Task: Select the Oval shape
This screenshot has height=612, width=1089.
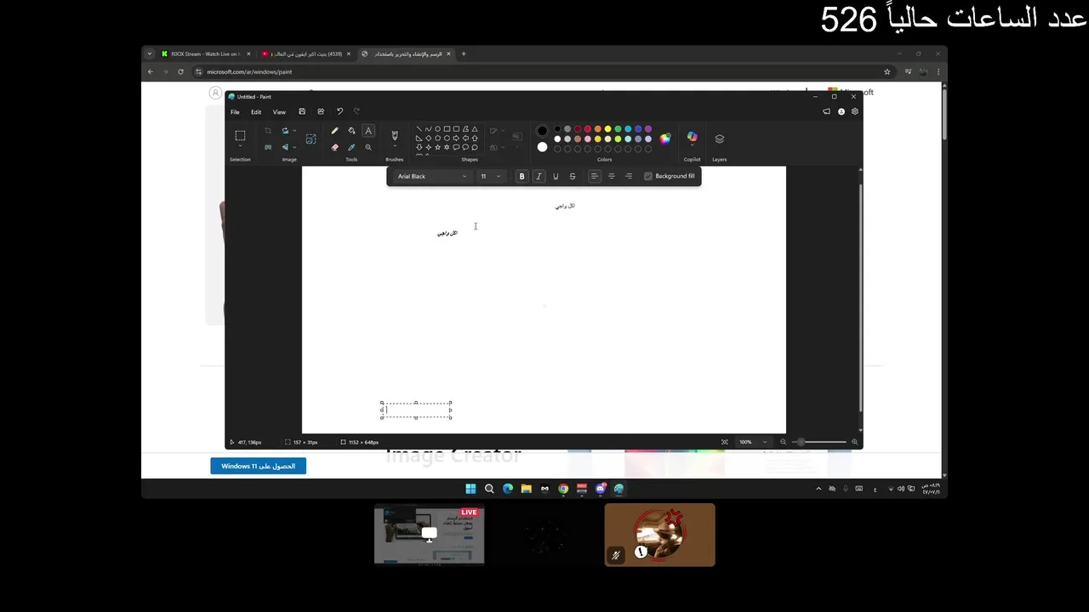Action: [x=437, y=129]
